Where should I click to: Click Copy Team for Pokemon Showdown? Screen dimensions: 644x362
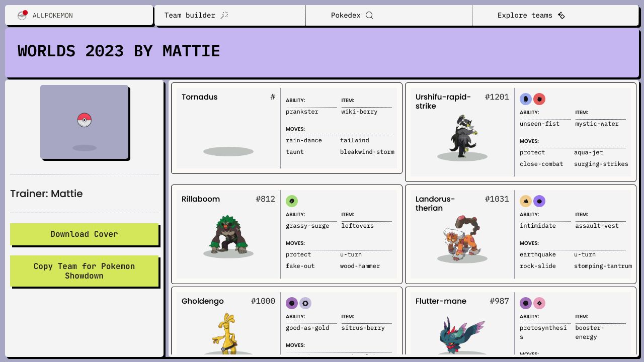tap(84, 271)
